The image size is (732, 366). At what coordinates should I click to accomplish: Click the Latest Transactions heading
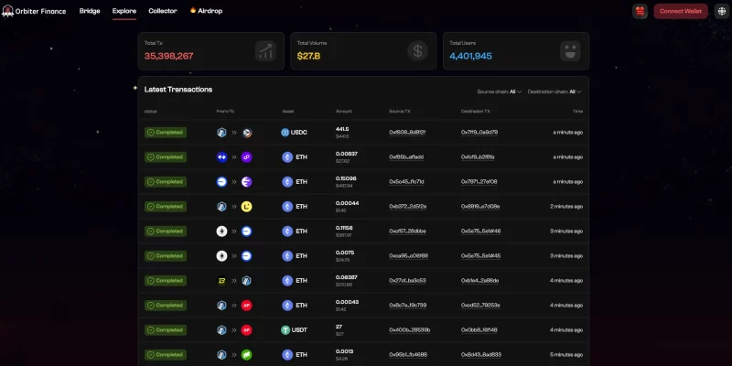click(178, 90)
